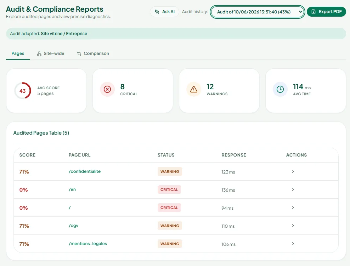This screenshot has height=266, width=350.
Task: Click the STATUS column header
Action: click(166, 155)
